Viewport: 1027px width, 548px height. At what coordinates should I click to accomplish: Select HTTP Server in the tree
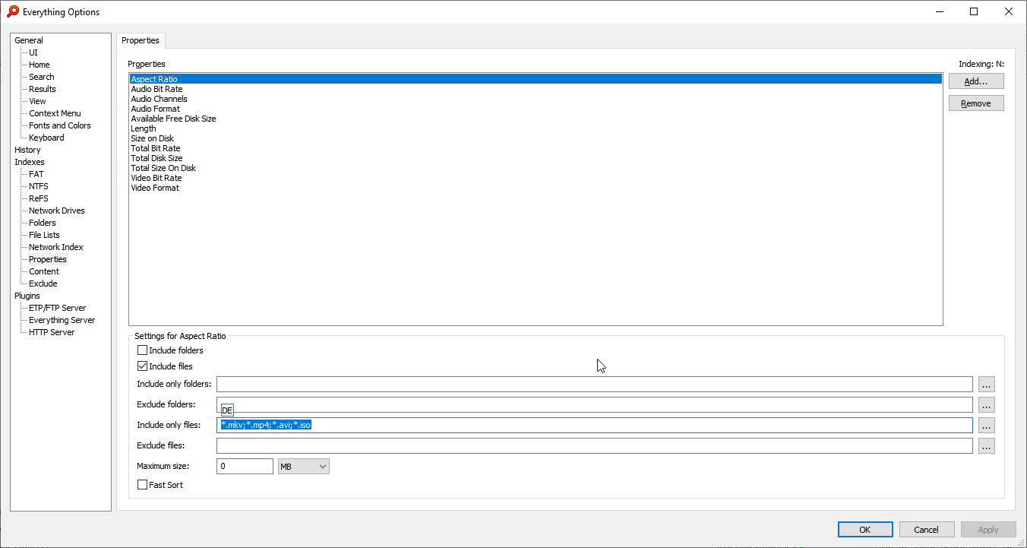coord(52,332)
